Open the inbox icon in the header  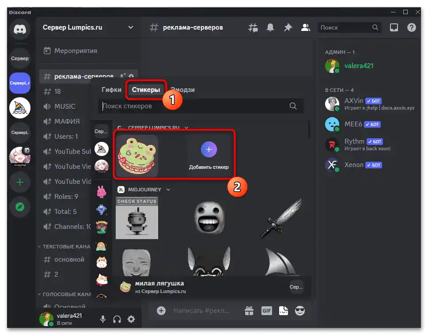click(394, 27)
